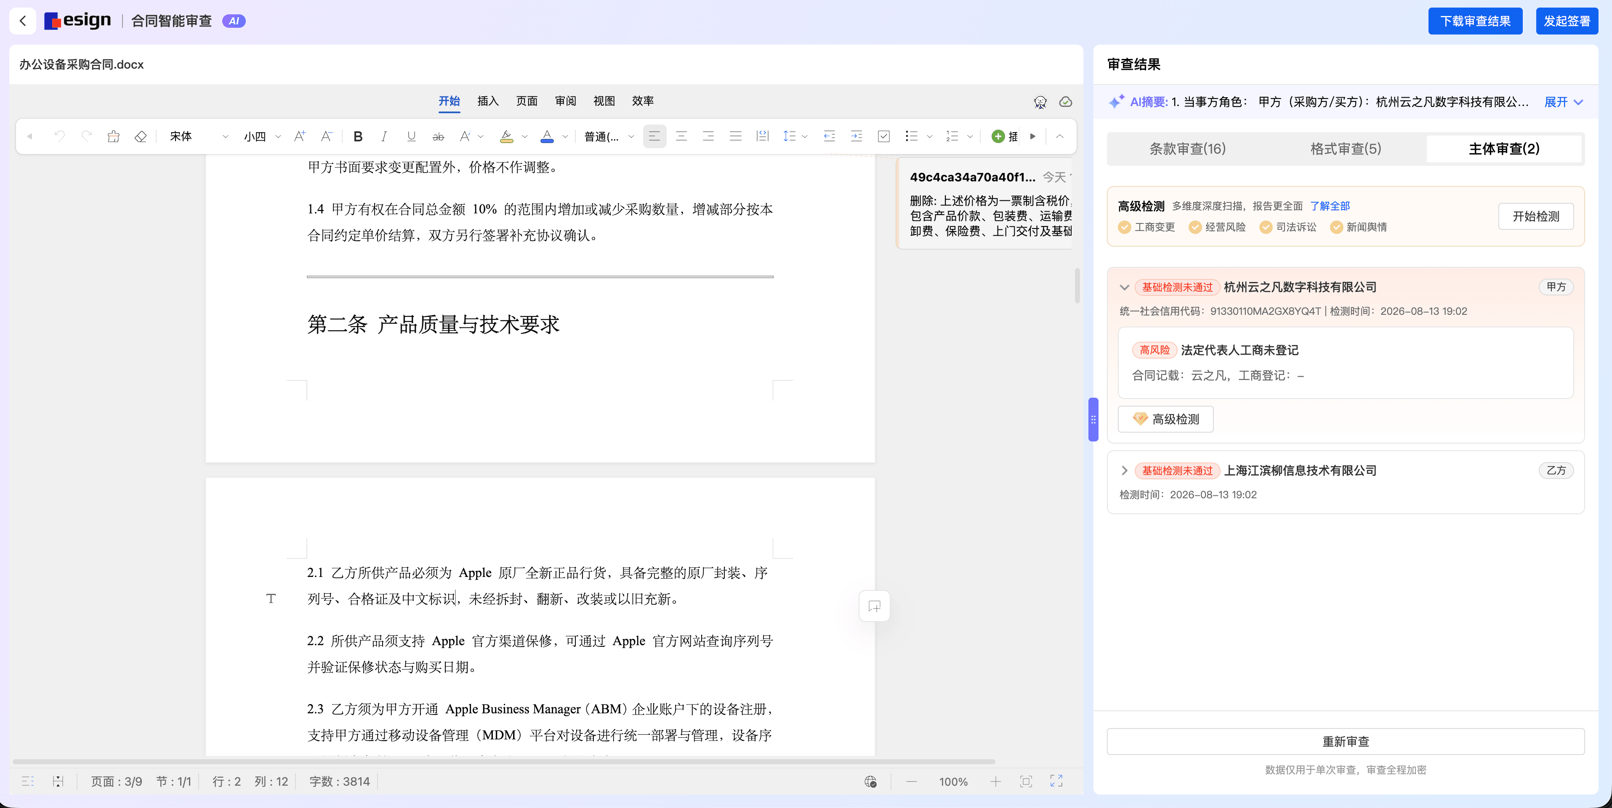Open bulleted list style dropdown arrow

(929, 136)
